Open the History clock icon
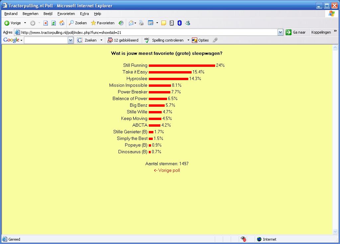Viewport: 340px width, 244px height. click(x=121, y=23)
